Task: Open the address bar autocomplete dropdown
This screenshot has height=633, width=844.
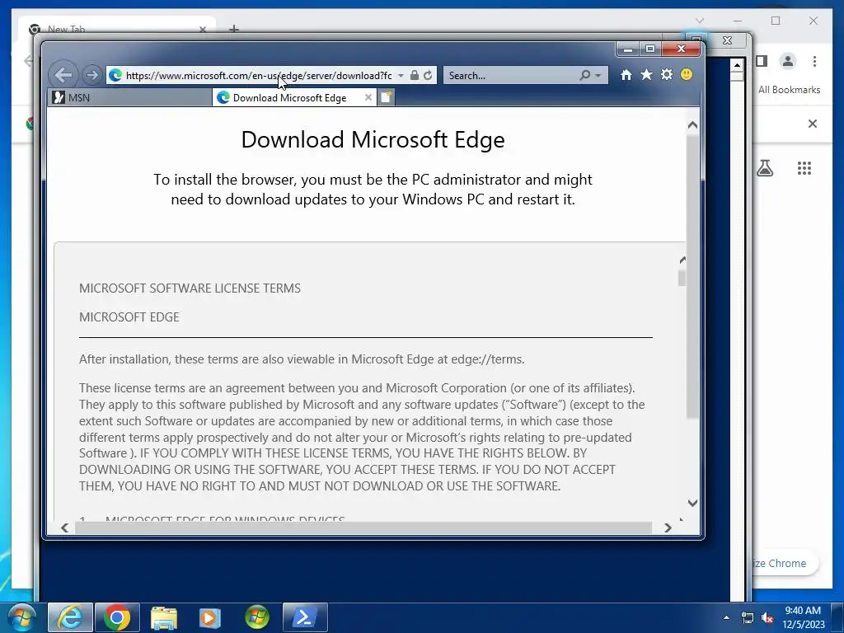Action: 401,75
